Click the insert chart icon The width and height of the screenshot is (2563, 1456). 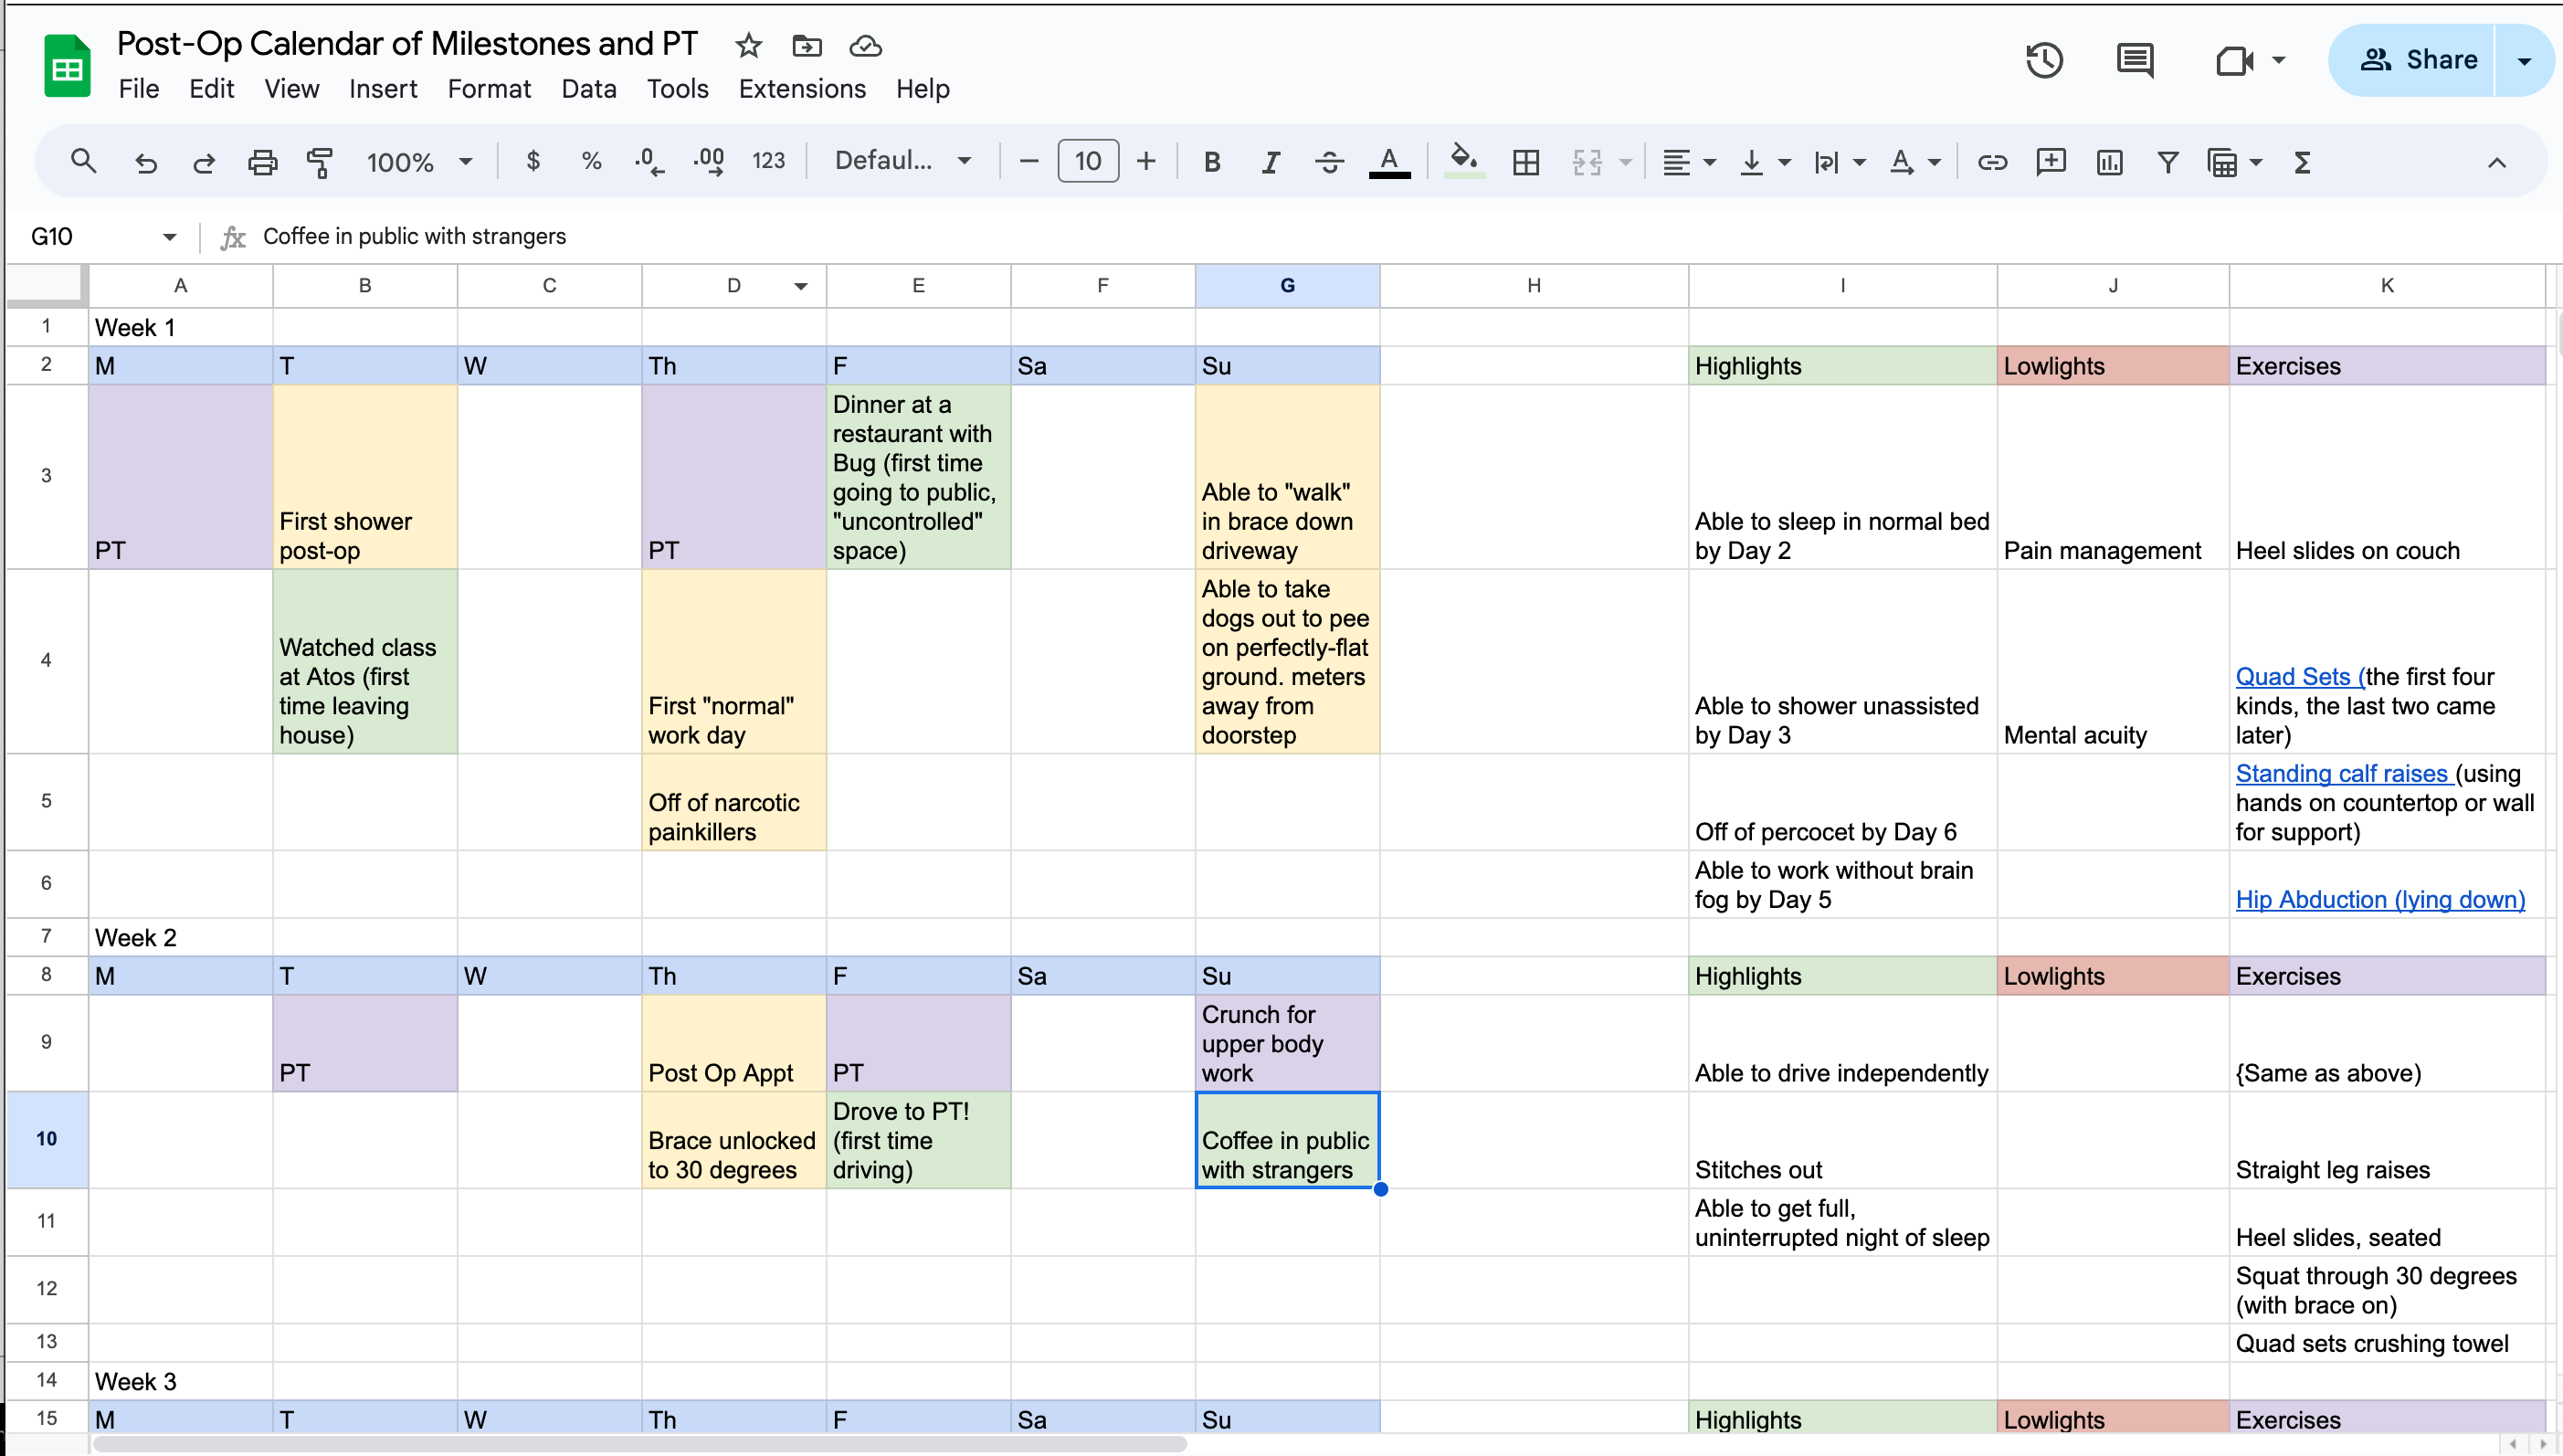[x=2109, y=162]
